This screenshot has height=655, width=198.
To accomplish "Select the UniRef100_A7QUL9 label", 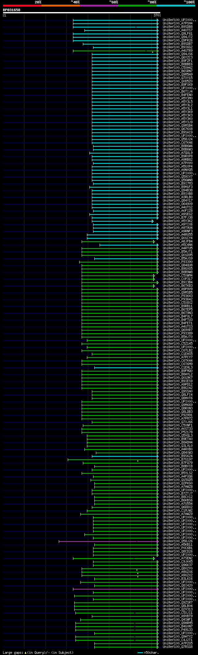I will click(x=178, y=153).
